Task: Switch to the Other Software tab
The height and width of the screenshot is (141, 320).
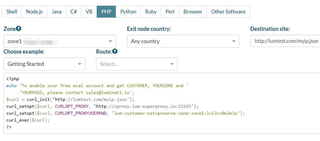Action: (x=228, y=12)
